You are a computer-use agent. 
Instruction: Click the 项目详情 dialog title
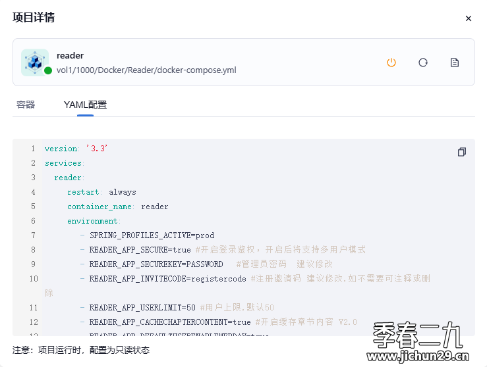click(34, 17)
